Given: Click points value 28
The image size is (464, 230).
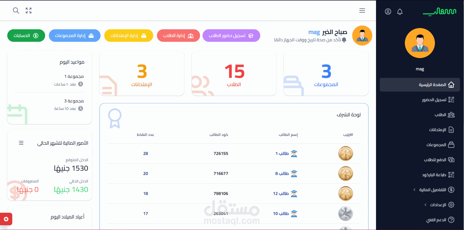Looking at the screenshot, I should point(146,153).
